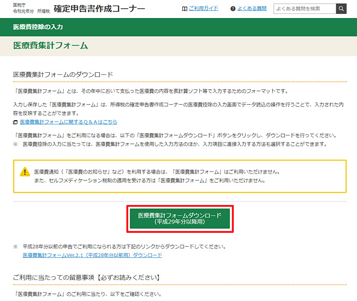This screenshot has height=301, width=357.
Task: Click paragraph starting 「医療費集計フォーム」とは
Action: [151, 91]
